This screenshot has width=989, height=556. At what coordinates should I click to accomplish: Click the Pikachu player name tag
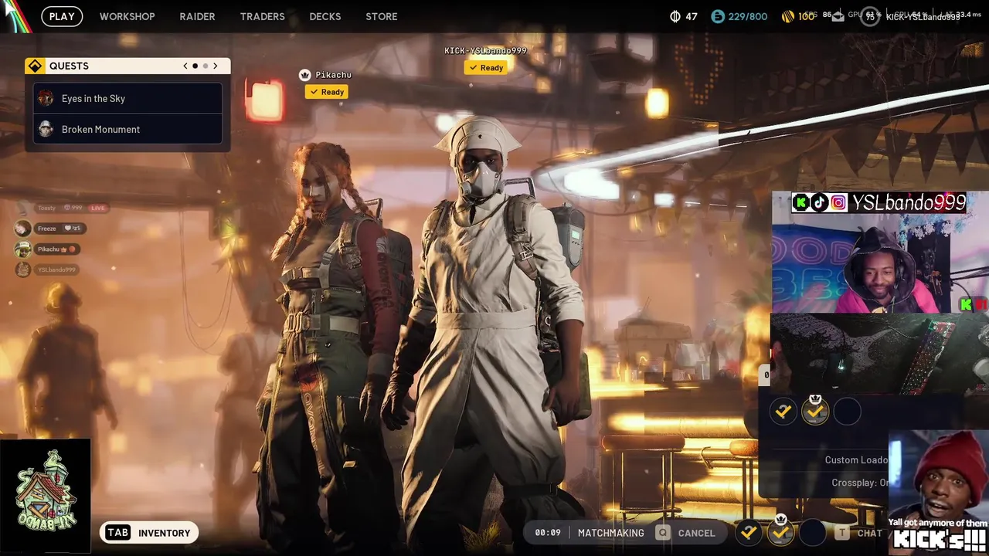coord(333,75)
